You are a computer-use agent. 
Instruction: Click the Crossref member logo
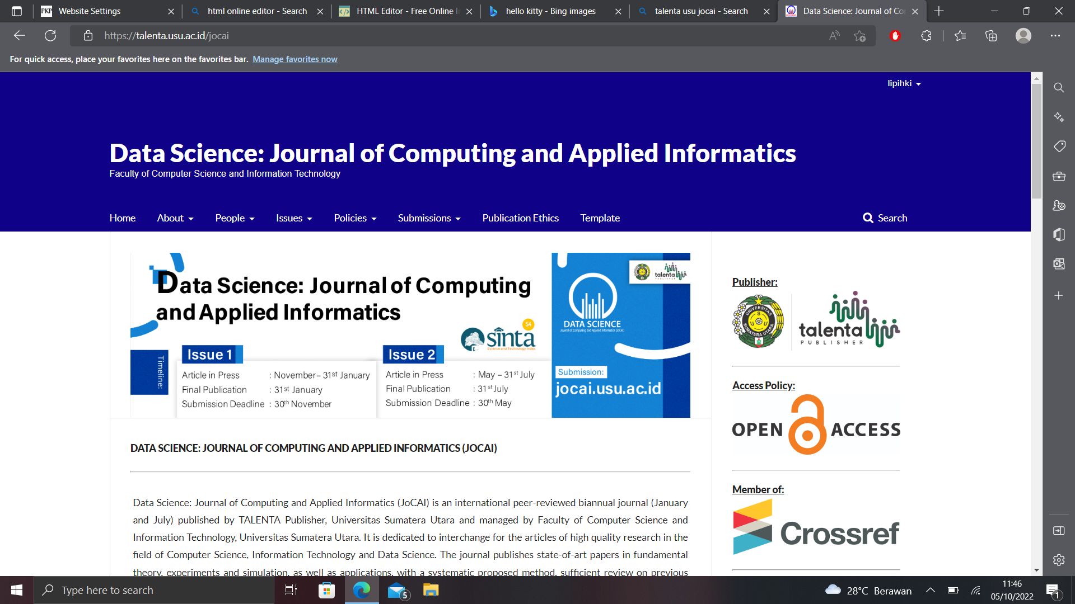[816, 527]
